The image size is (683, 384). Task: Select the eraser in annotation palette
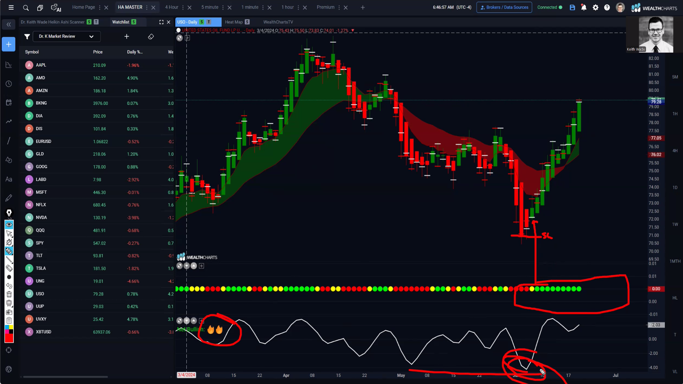(9, 268)
